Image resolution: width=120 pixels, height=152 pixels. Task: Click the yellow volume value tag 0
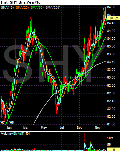113,150
